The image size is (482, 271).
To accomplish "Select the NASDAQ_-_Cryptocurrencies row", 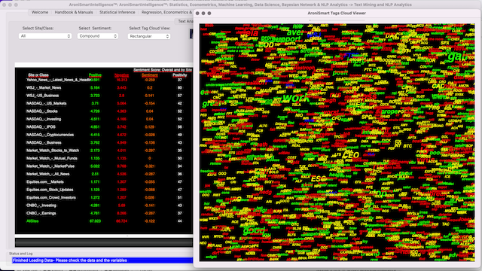I will (x=104, y=135).
